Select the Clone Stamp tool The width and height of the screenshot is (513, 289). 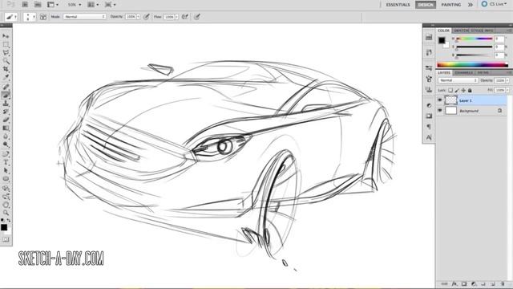click(6, 104)
